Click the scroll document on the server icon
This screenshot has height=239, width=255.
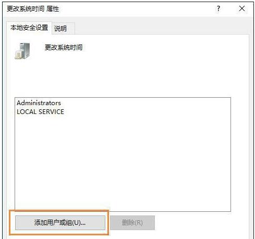[x=18, y=55]
